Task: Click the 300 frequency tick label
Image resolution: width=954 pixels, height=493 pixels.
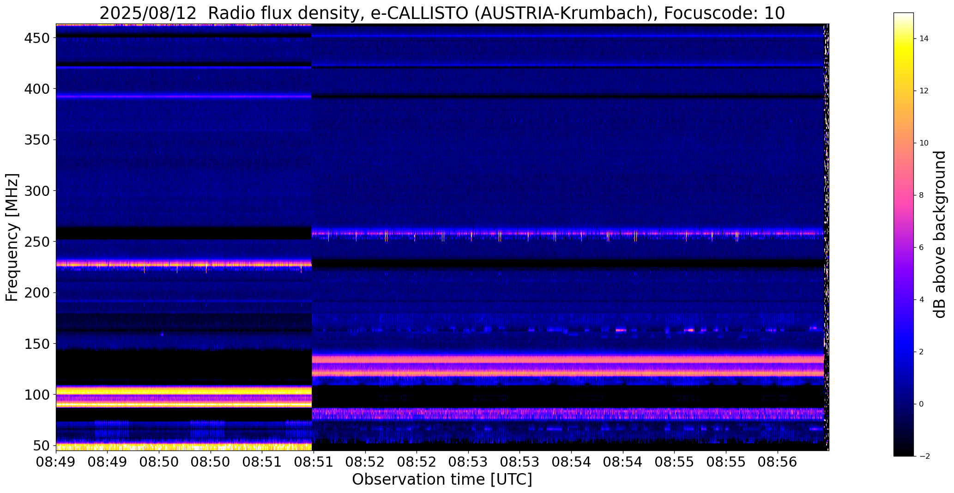Action: [36, 191]
